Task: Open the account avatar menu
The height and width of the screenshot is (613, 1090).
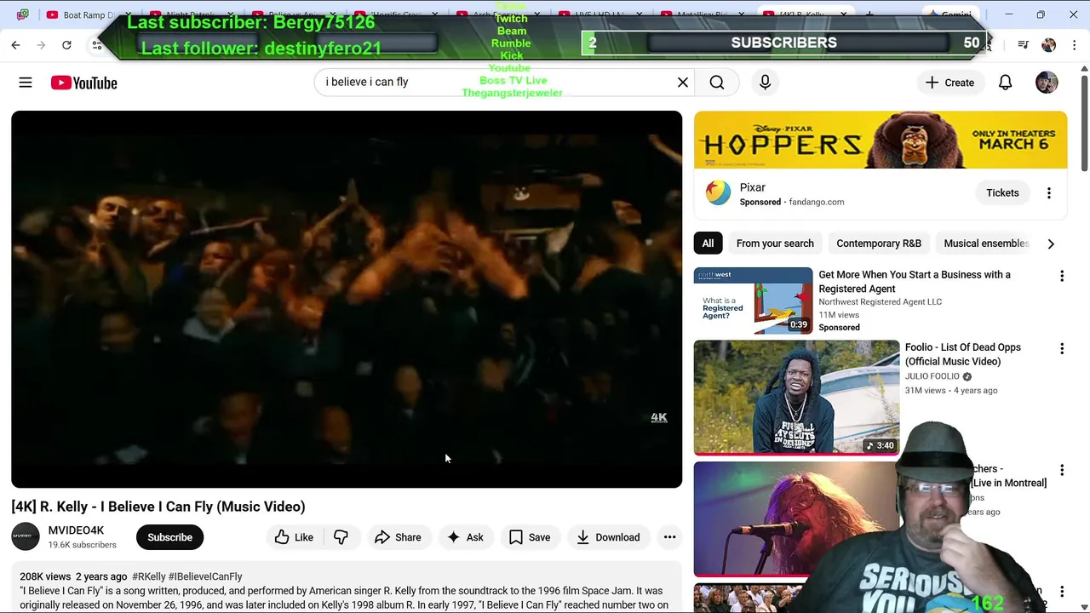Action: point(1047,83)
